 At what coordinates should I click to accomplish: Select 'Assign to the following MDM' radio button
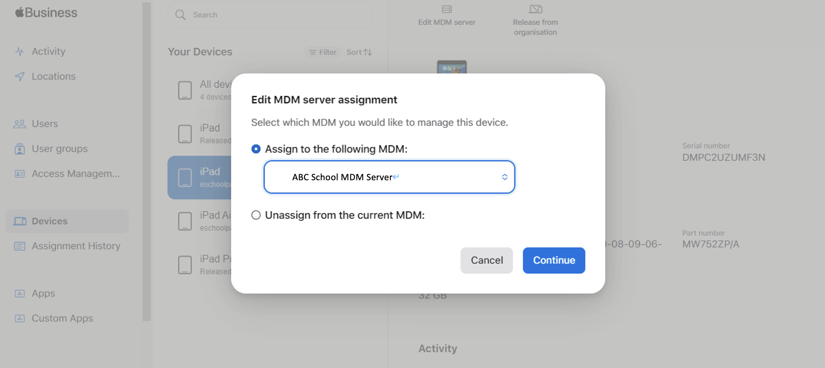pos(256,149)
